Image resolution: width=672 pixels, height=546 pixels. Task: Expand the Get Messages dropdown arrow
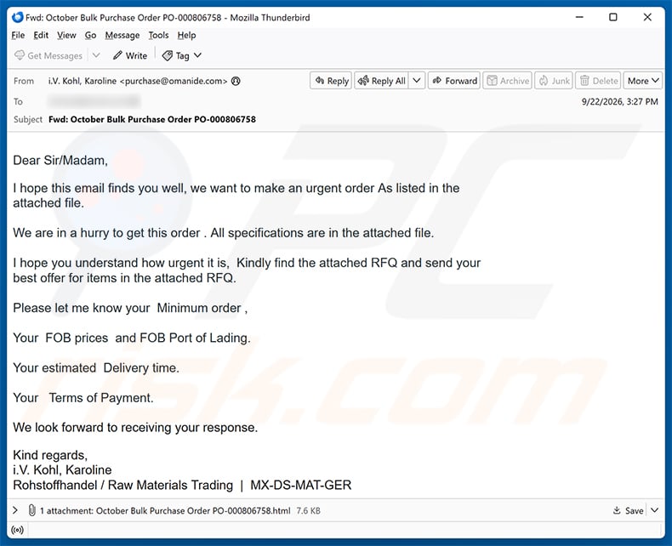(x=96, y=55)
